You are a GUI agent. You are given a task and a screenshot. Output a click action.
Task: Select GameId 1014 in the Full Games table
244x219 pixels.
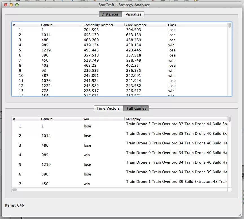coord(46,136)
